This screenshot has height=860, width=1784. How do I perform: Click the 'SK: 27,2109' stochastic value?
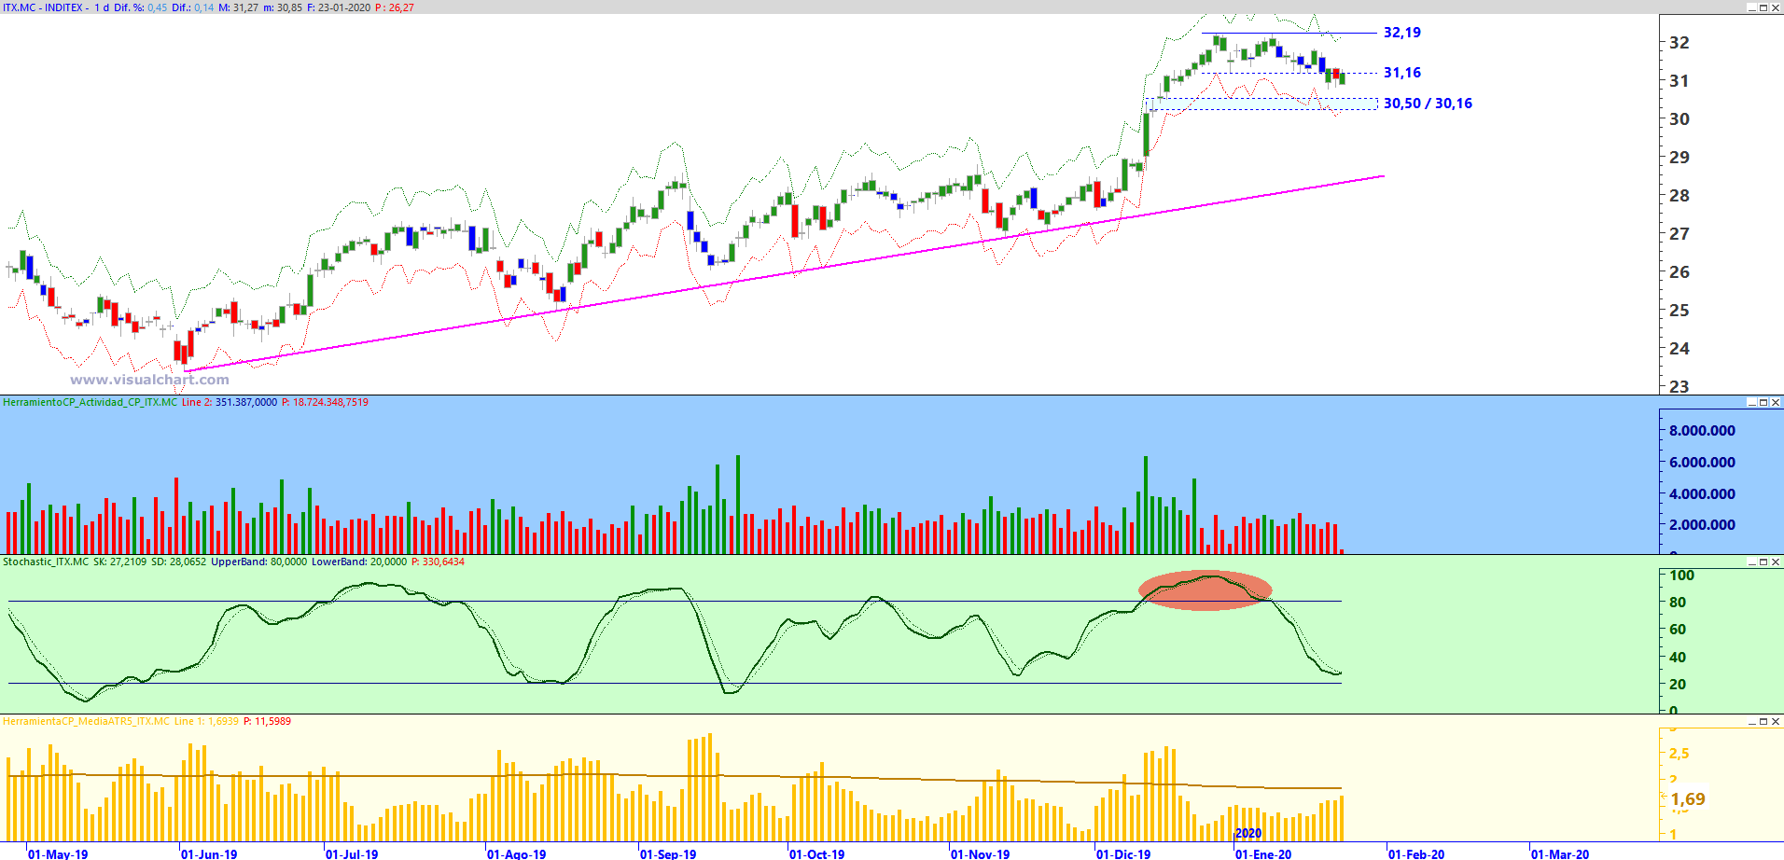[x=119, y=562]
